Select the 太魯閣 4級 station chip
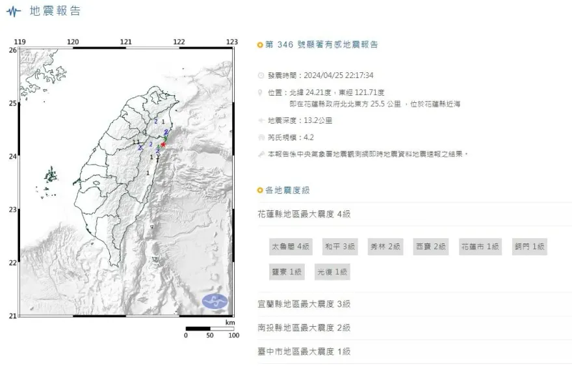The height and width of the screenshot is (369, 572). (x=291, y=247)
